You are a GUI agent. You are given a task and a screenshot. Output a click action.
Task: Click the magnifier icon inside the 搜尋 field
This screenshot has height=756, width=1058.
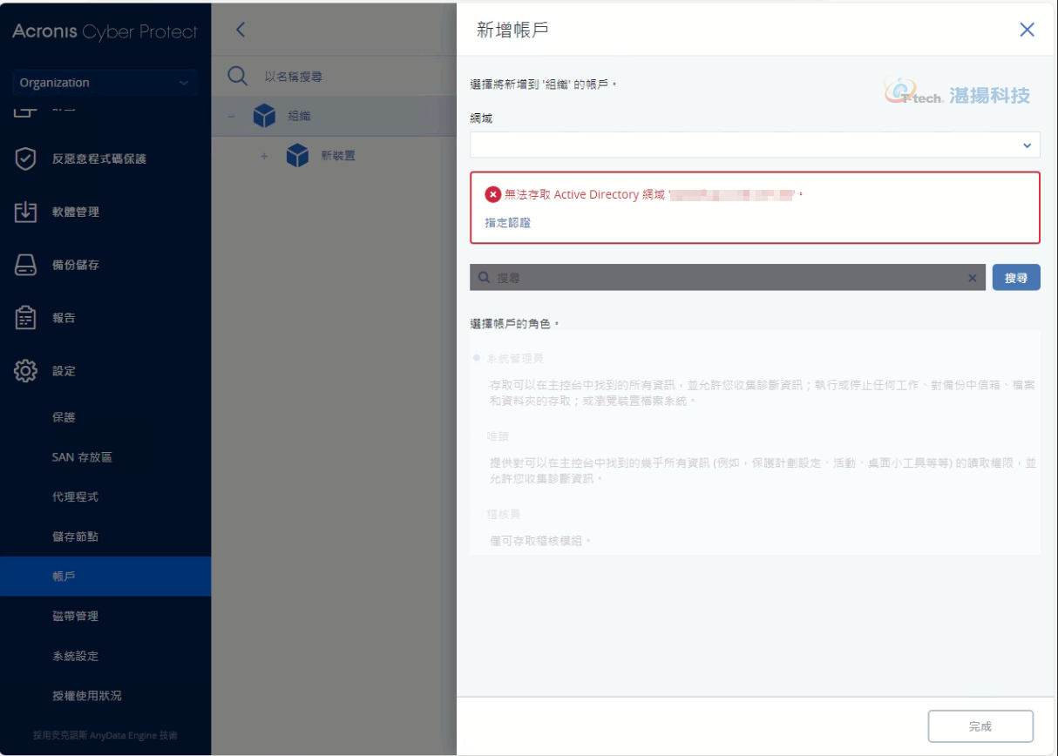click(485, 278)
